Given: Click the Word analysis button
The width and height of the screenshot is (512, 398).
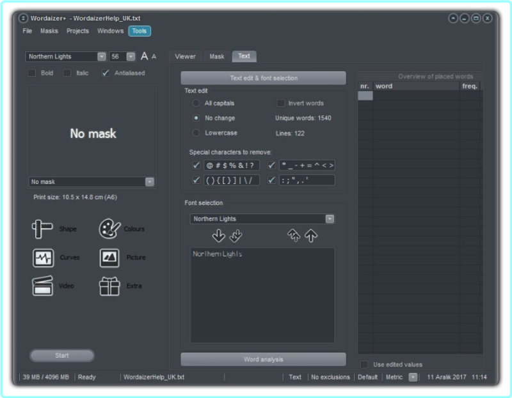Looking at the screenshot, I should tap(263, 359).
